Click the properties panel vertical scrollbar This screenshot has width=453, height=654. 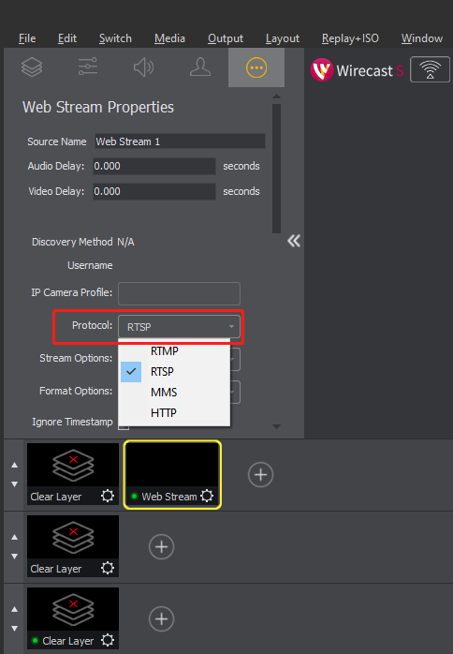[276, 169]
